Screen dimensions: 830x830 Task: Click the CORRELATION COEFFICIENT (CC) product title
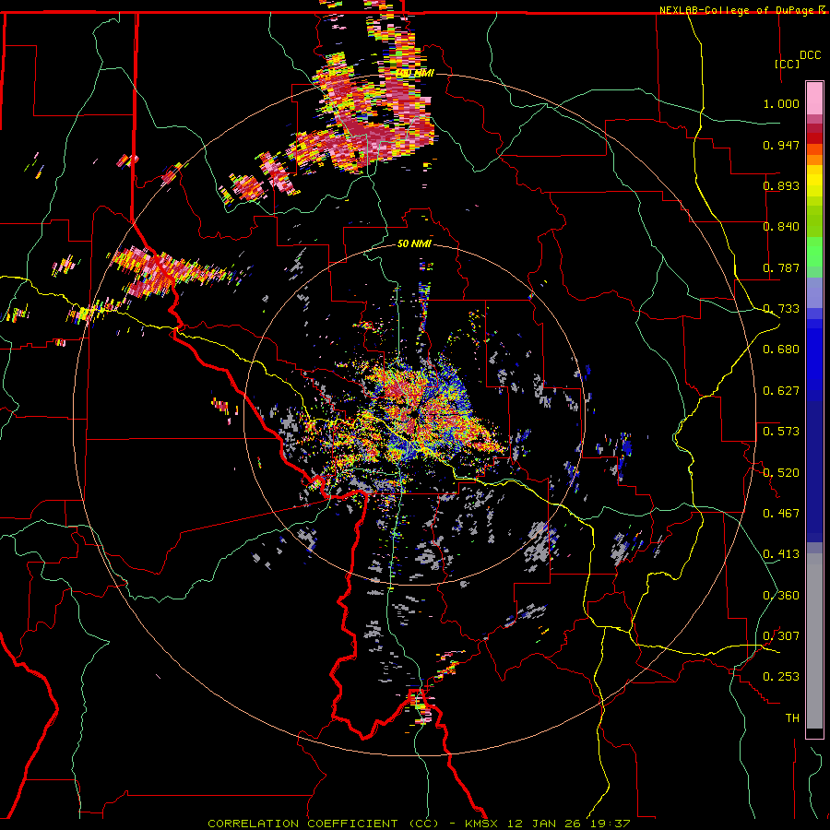click(323, 824)
